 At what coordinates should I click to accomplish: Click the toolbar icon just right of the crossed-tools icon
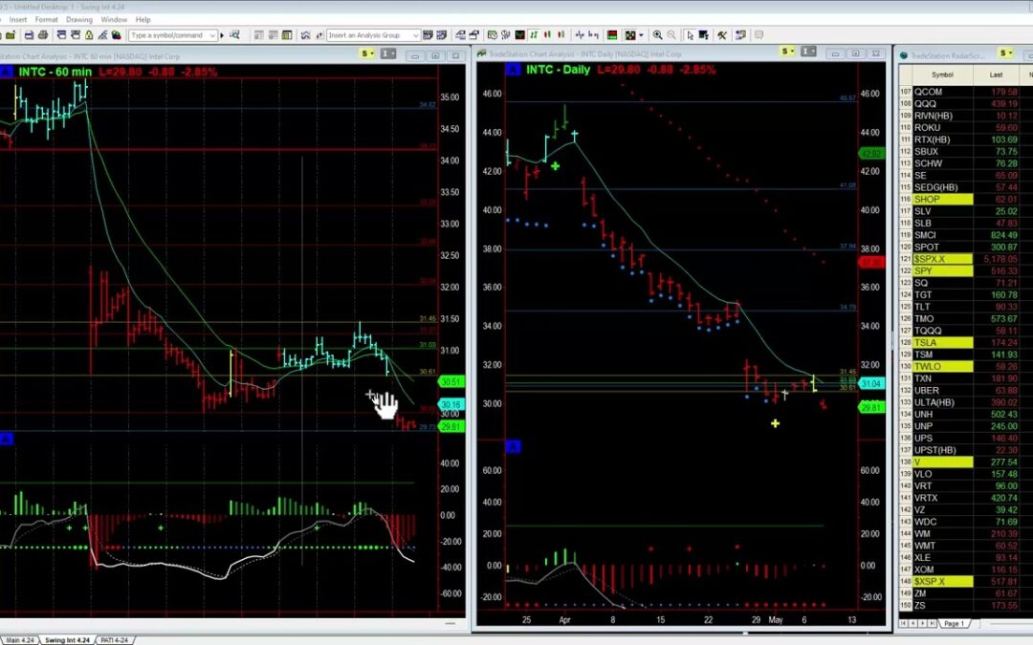pos(740,35)
